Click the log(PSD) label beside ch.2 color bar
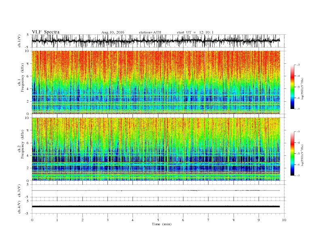 tap(303, 155)
